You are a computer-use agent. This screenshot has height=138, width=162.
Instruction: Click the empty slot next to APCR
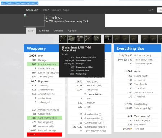[117, 39]
